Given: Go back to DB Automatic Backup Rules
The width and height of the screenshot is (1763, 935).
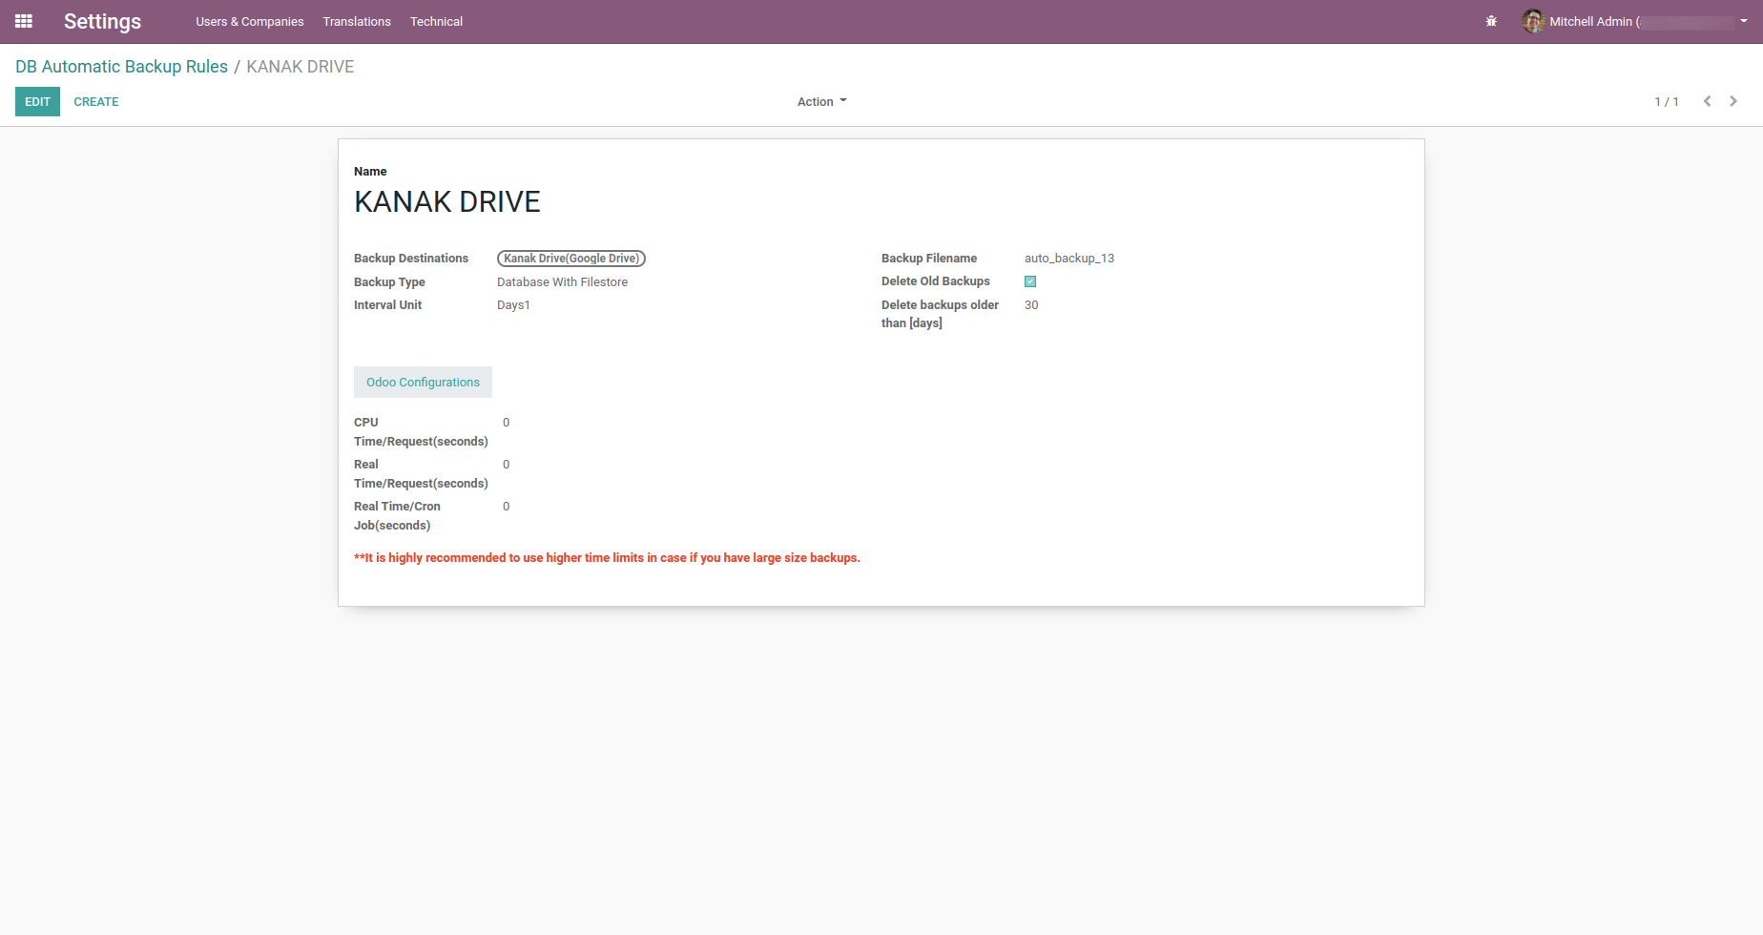Looking at the screenshot, I should pyautogui.click(x=121, y=67).
